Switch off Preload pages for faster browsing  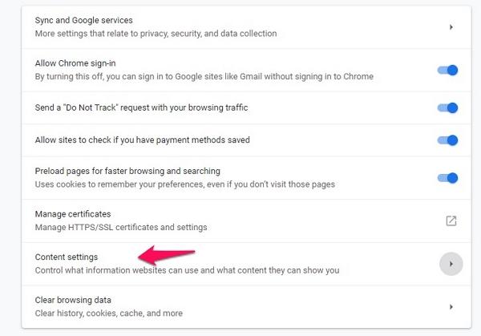pos(447,178)
